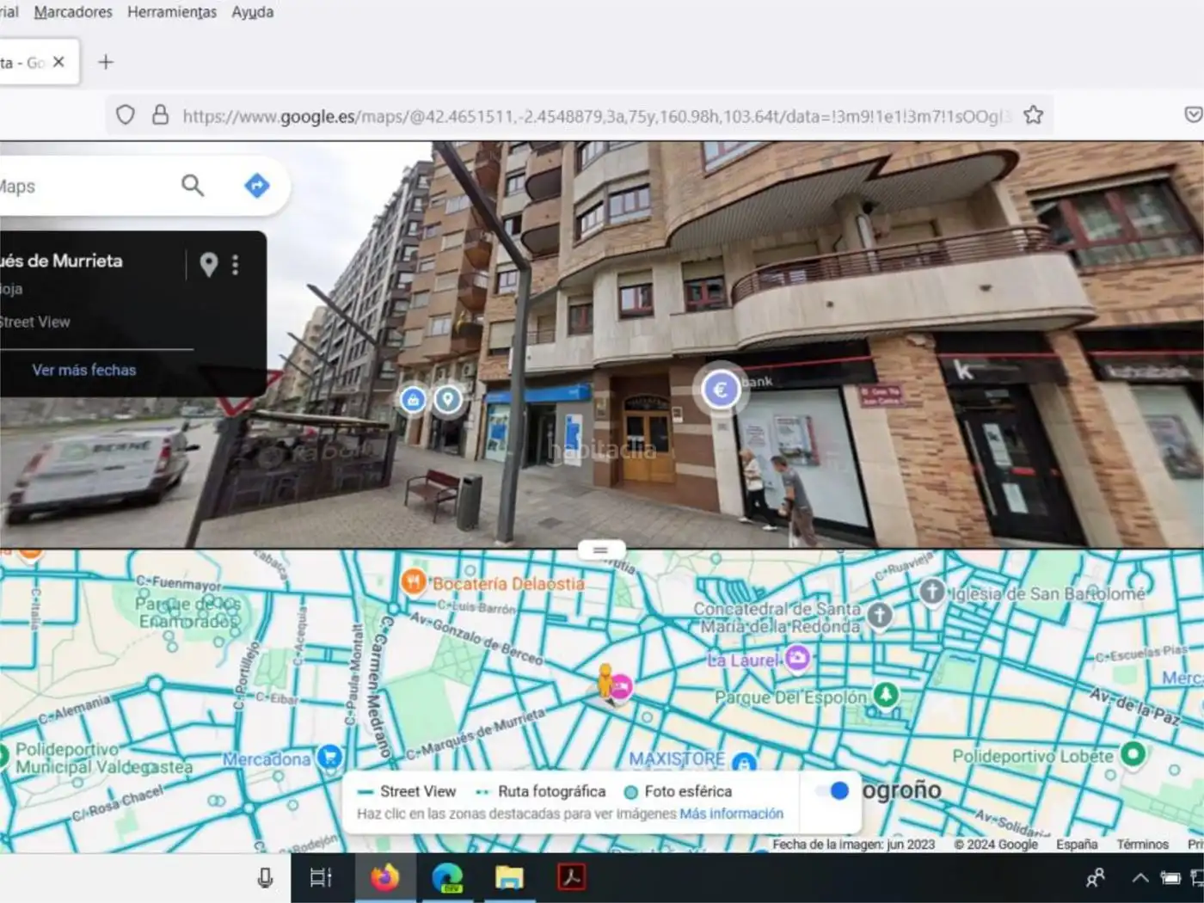Open the Herramientas menu

(x=172, y=12)
